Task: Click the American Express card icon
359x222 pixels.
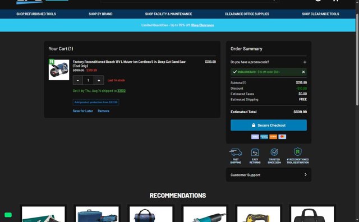Action: [264, 137]
